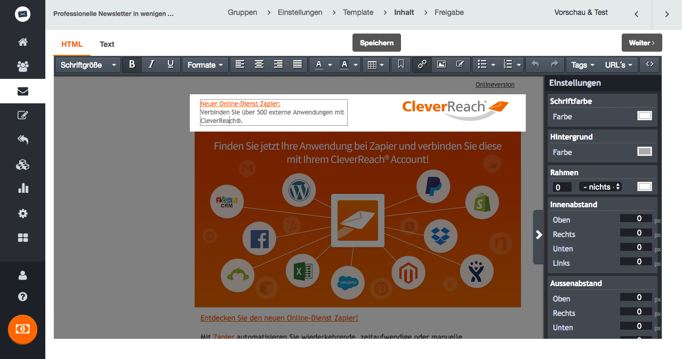Insert an image using the picture icon

point(442,64)
